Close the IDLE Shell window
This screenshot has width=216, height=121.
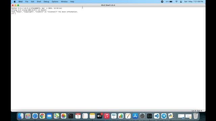(x=13, y=5)
